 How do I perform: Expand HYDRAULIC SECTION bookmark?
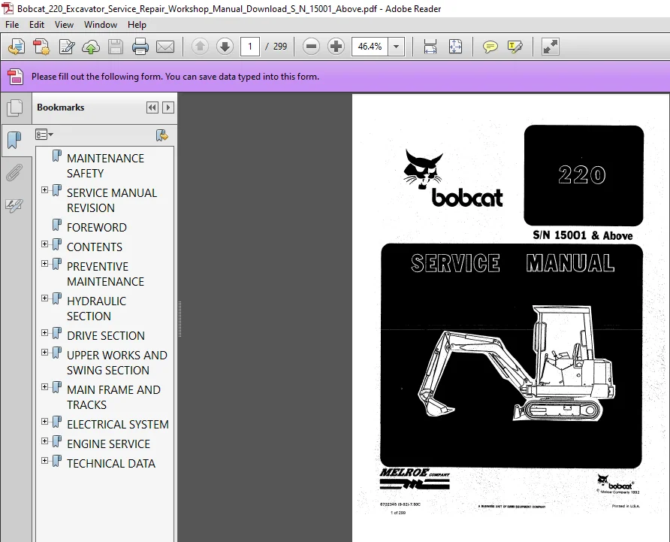[x=44, y=298]
